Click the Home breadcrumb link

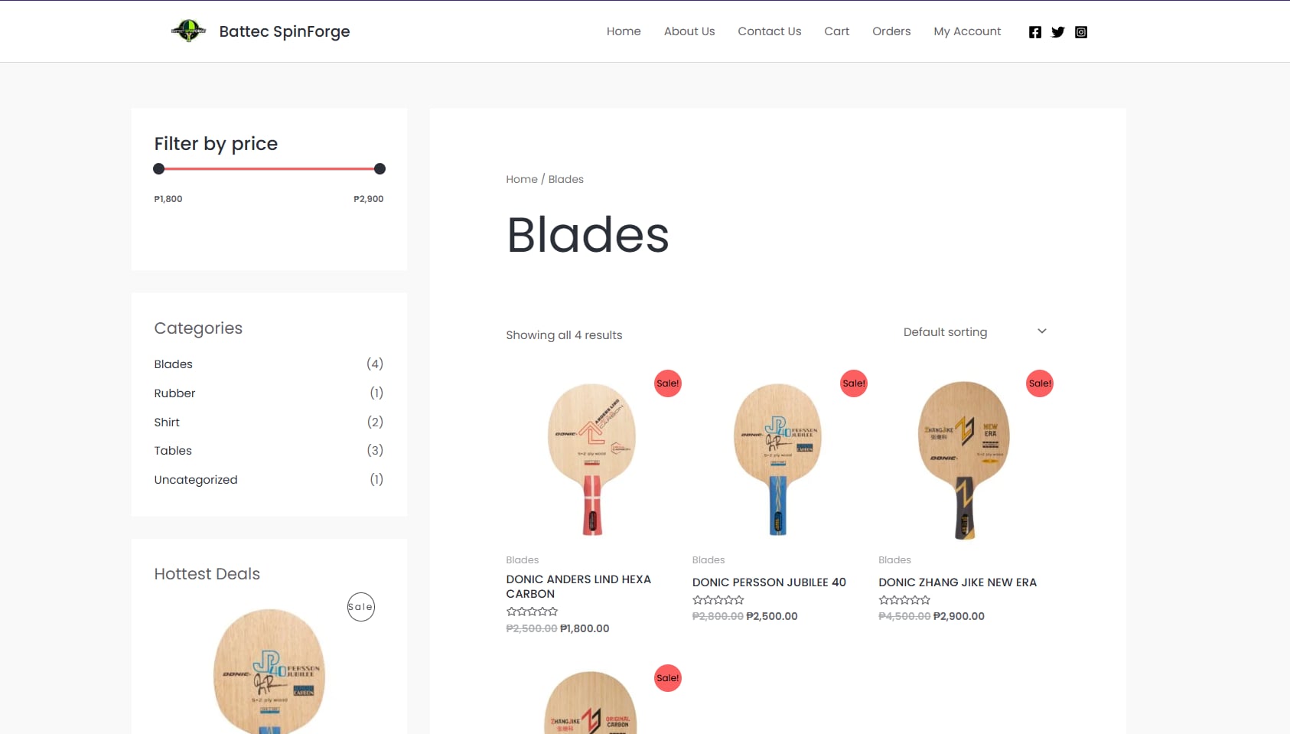point(521,179)
